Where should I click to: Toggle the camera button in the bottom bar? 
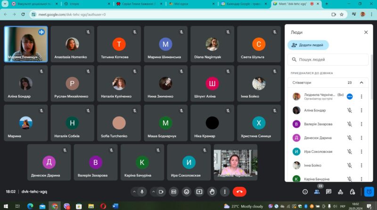coord(161,192)
